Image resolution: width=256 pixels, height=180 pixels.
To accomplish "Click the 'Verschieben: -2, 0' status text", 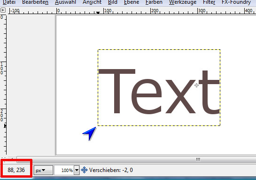I will pos(111,170).
